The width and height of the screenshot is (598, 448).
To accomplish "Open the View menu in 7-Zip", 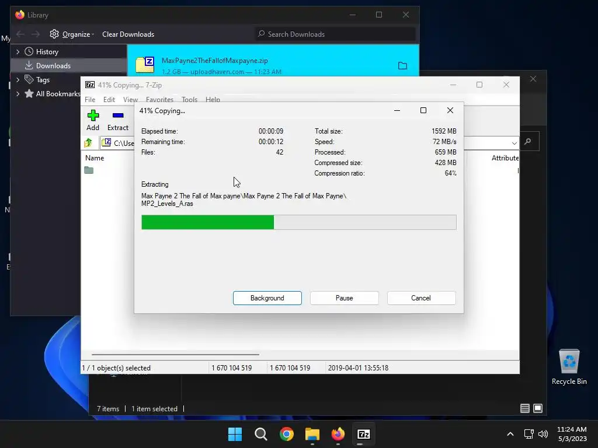I will pos(130,99).
